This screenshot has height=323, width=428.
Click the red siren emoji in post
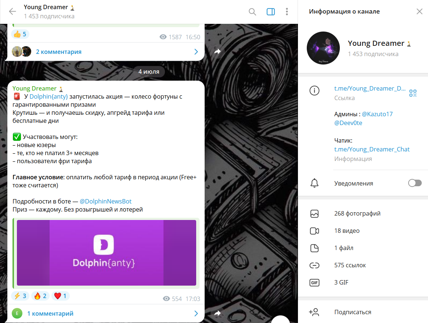pos(17,96)
